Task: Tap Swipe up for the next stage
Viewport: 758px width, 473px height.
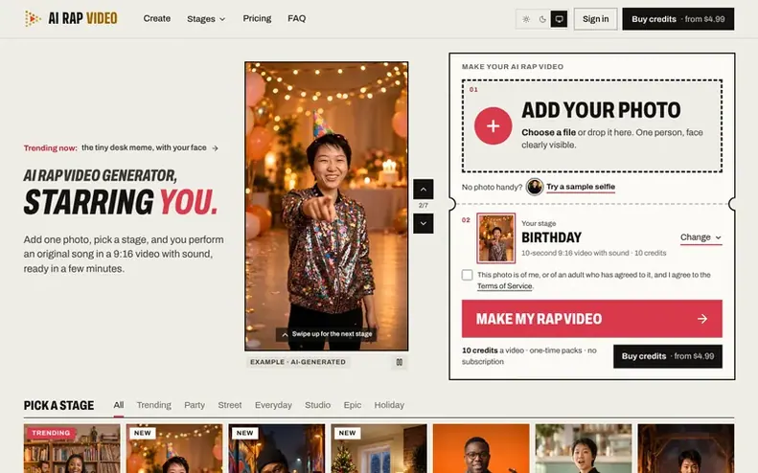Action: coord(327,334)
